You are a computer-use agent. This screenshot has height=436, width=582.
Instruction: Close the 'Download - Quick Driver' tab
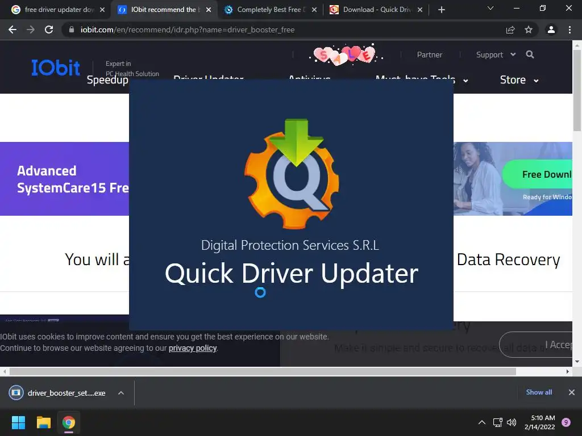point(420,10)
